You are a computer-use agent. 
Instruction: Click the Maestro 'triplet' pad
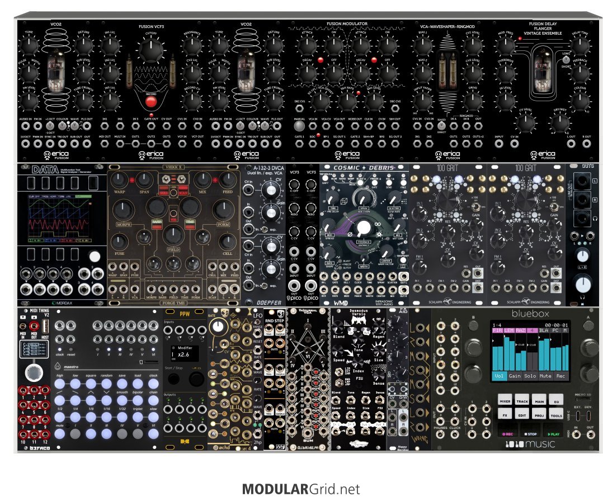point(138,417)
